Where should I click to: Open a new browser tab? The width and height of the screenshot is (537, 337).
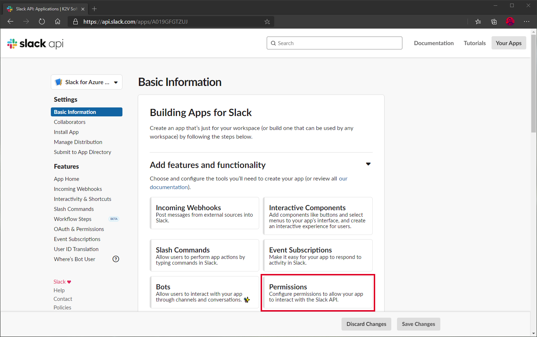pyautogui.click(x=95, y=9)
